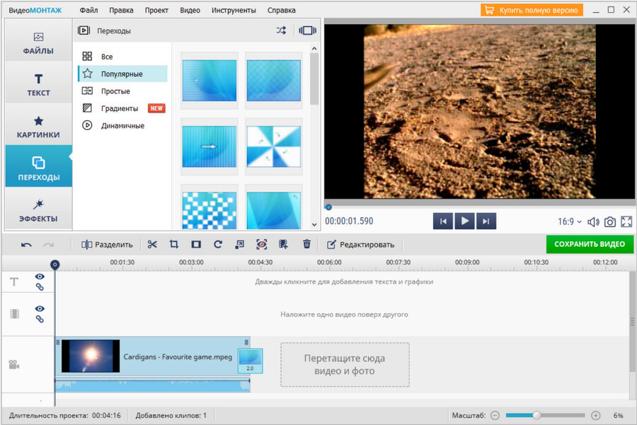Click the Редактировать button

[x=360, y=245]
